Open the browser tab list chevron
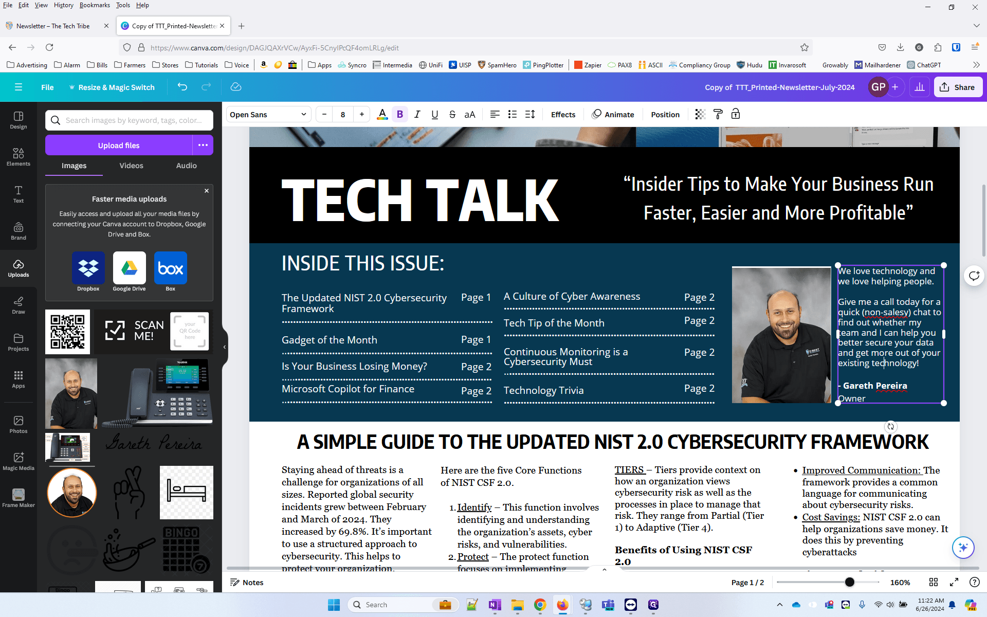The height and width of the screenshot is (617, 987). pos(976,26)
